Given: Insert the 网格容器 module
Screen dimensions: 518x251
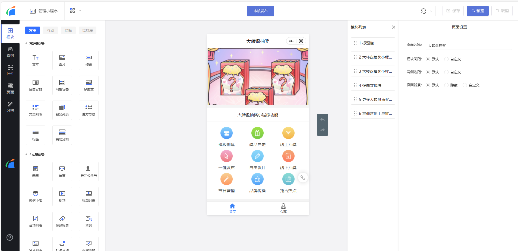Looking at the screenshot, I should coord(62,85).
